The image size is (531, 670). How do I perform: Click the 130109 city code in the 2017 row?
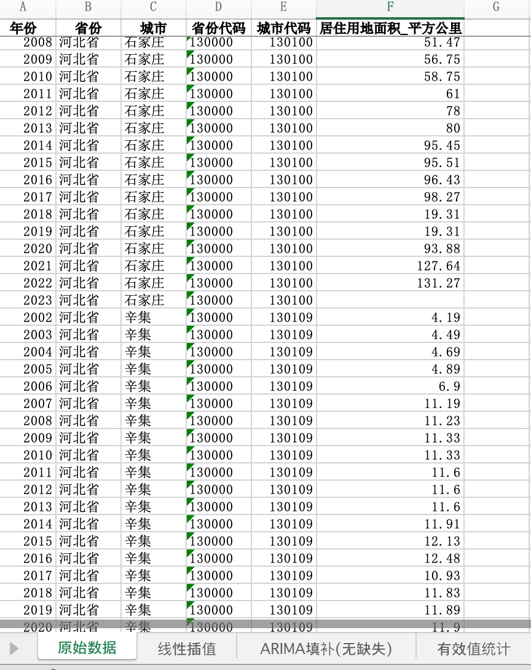(x=284, y=575)
